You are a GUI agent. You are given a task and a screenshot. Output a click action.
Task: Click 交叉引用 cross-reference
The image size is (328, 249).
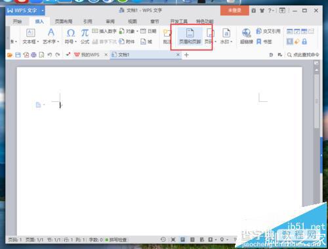pyautogui.click(x=268, y=31)
